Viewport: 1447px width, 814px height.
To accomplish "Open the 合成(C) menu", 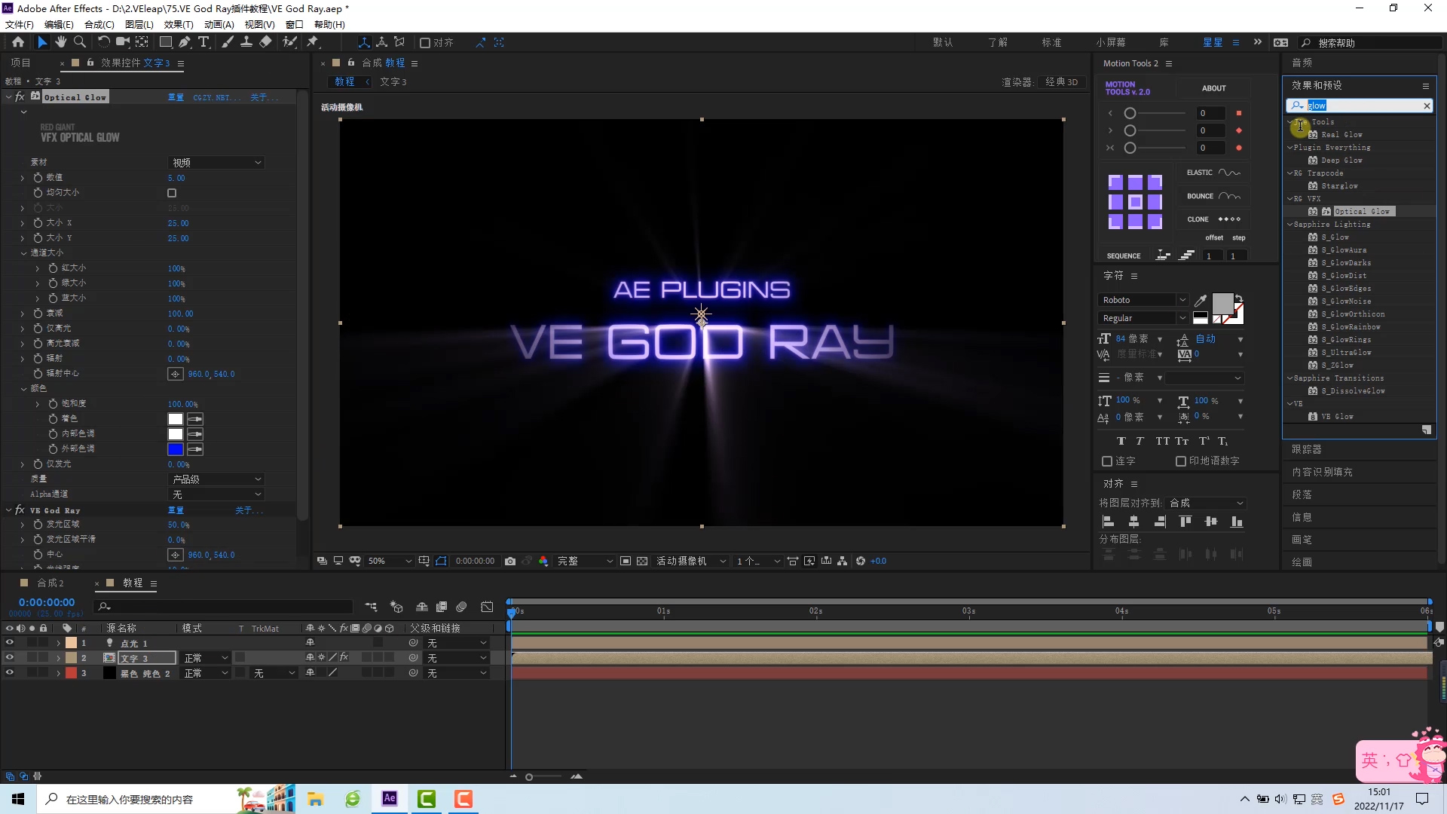I will (x=99, y=24).
